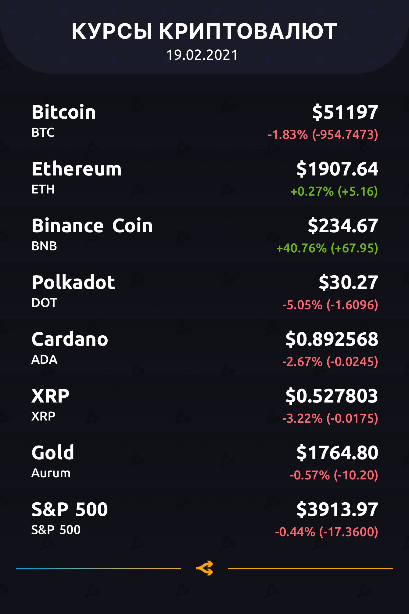
Task: Open the Cardano entry name
Action: point(70,339)
